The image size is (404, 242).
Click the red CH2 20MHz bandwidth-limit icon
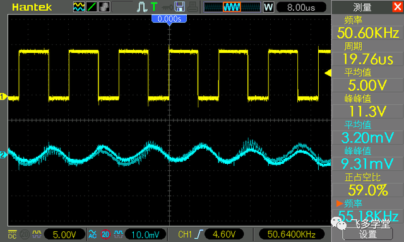(x=105, y=234)
